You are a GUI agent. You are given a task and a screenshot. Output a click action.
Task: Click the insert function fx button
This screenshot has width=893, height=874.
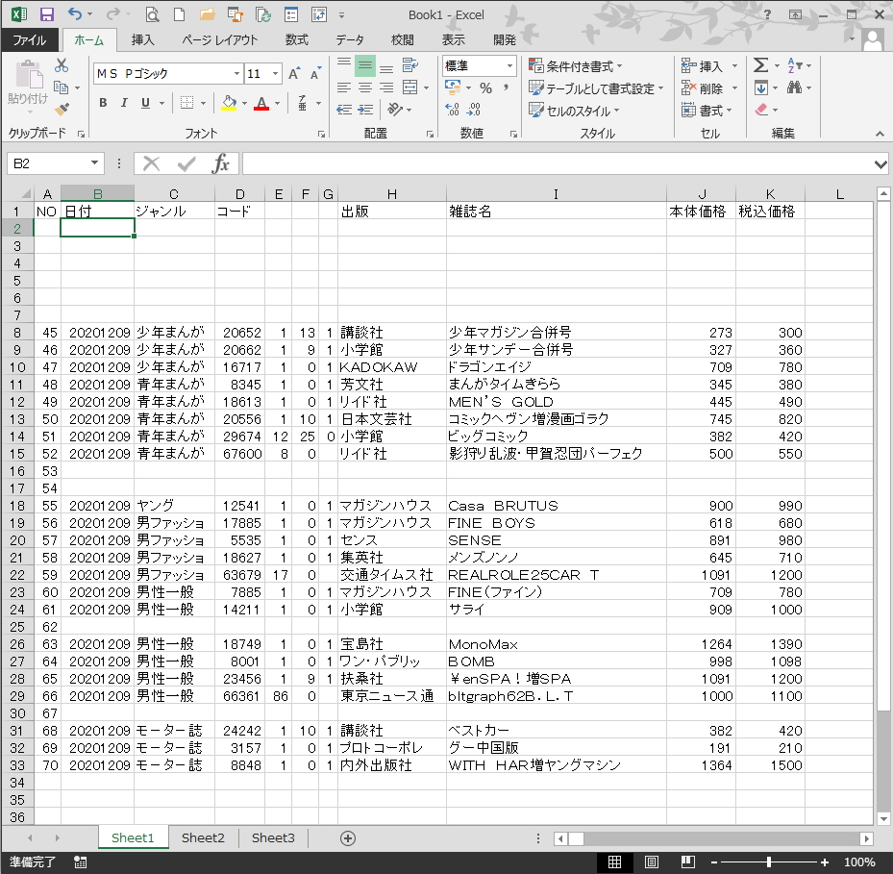click(220, 164)
